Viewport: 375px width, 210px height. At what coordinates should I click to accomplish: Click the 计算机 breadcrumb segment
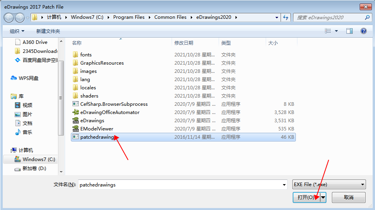pyautogui.click(x=54, y=17)
